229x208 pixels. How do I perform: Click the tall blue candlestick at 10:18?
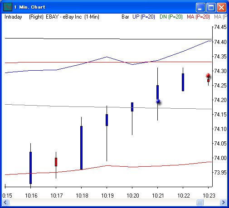[81, 148]
